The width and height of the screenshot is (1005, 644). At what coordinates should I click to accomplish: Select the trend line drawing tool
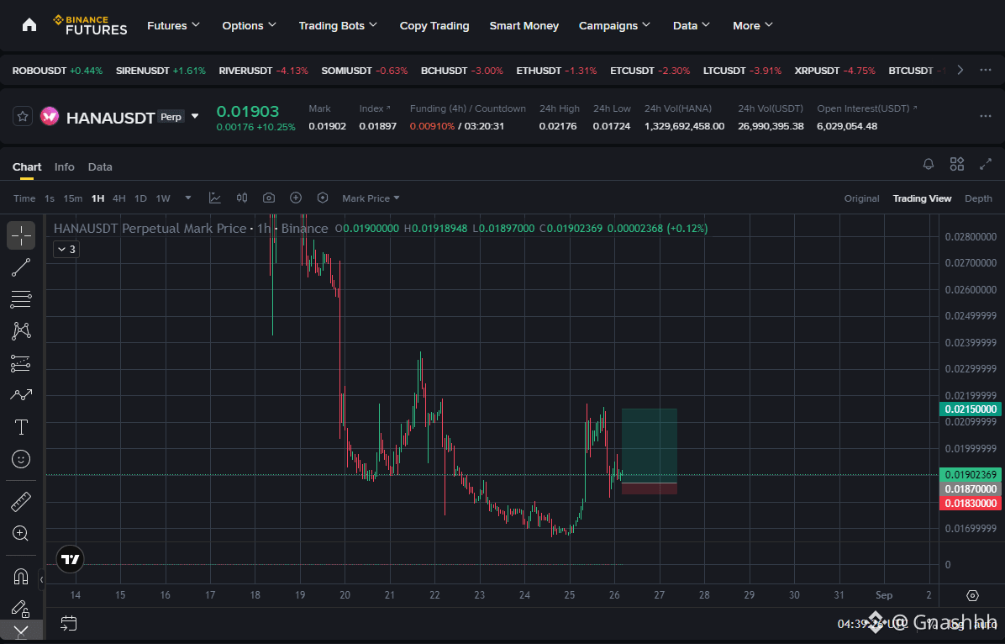[21, 267]
